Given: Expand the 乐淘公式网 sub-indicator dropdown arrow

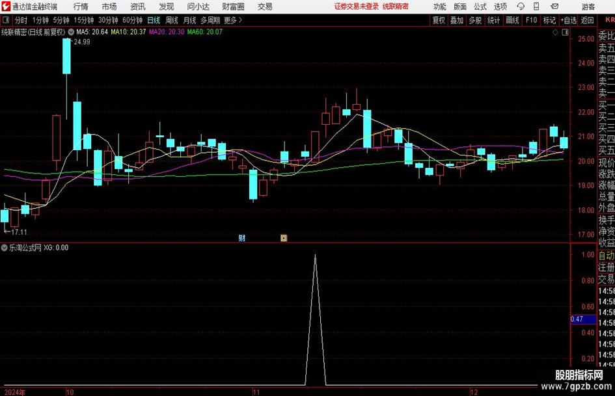Looking at the screenshot, I should point(5,248).
